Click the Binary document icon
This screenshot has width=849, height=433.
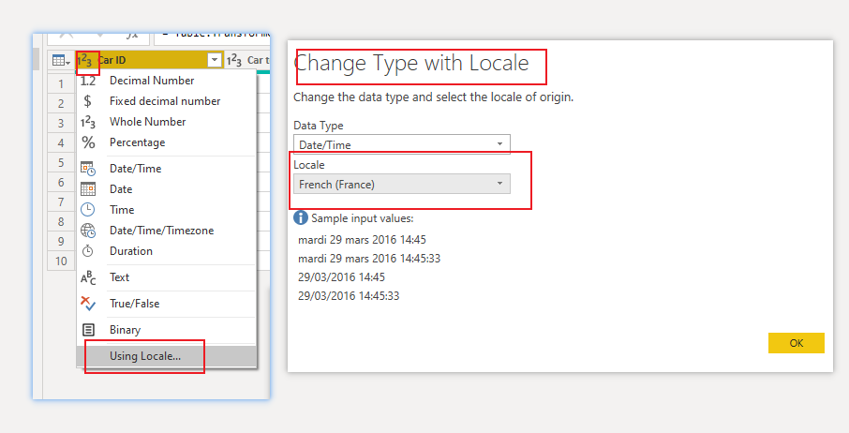pyautogui.click(x=88, y=330)
